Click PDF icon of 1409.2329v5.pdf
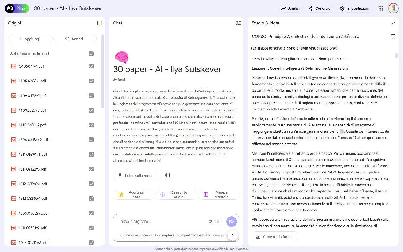This screenshot has width=403, height=252. (x=13, y=110)
